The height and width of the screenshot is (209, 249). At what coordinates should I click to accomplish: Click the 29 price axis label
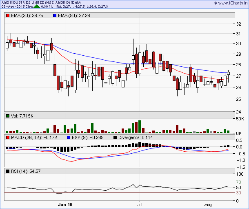click(238, 54)
